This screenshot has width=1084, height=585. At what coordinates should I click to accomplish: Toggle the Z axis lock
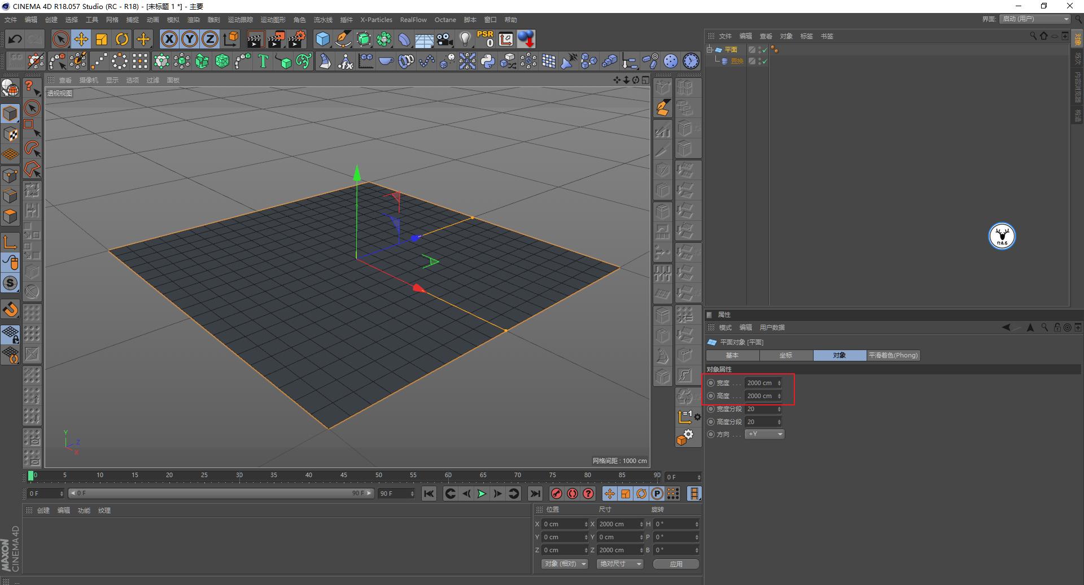(x=209, y=39)
